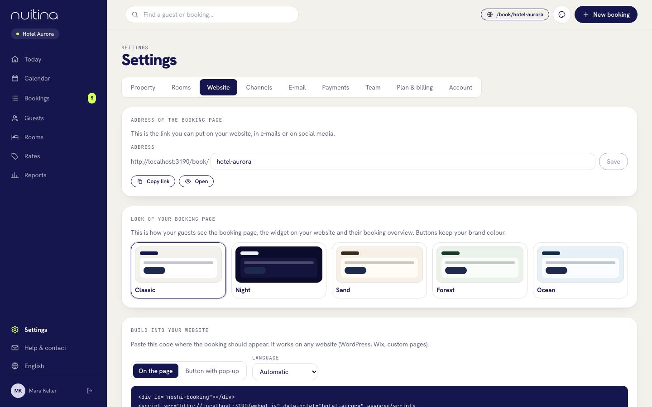Choose Button with pop-up embed mode
The height and width of the screenshot is (407, 652).
(212, 371)
